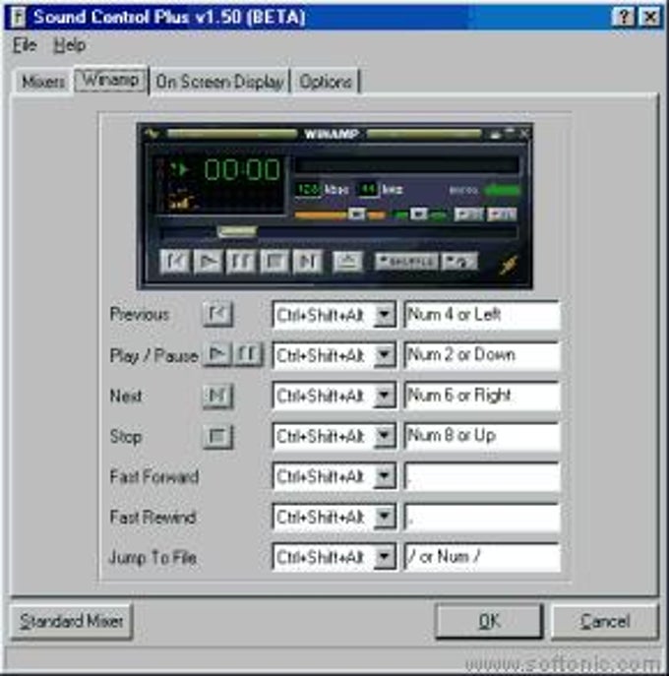Click the eject button on the Winamp player image

(347, 262)
